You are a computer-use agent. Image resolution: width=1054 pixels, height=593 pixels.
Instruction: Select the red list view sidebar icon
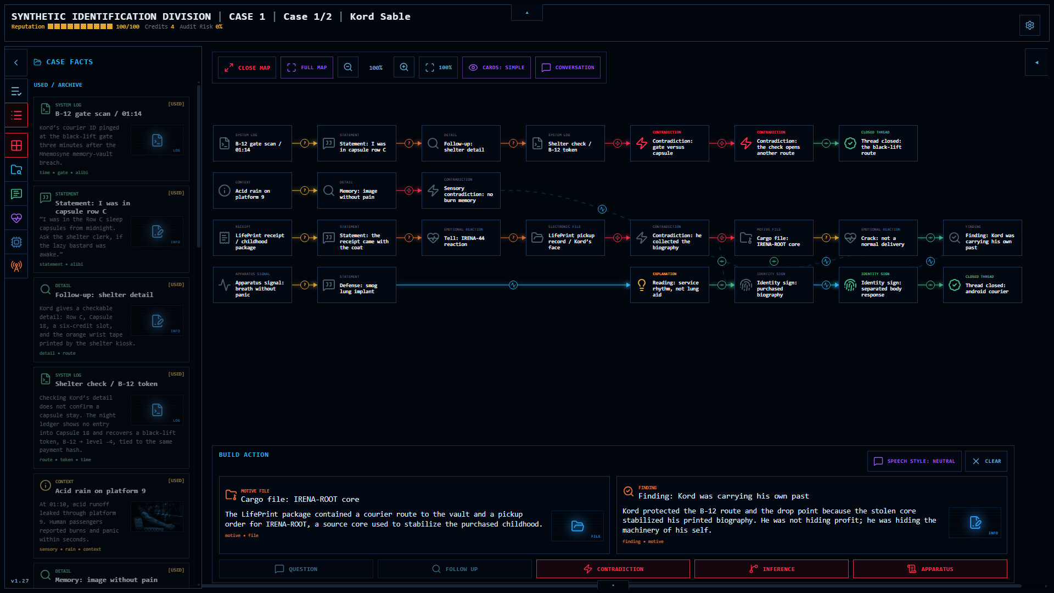[16, 115]
